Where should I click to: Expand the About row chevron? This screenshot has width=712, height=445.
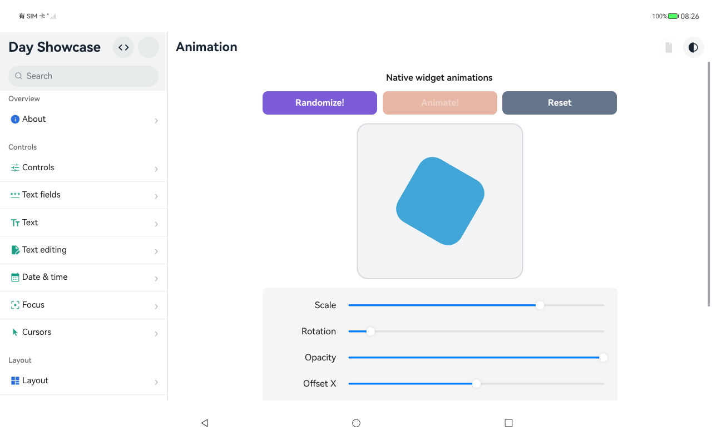pyautogui.click(x=156, y=120)
